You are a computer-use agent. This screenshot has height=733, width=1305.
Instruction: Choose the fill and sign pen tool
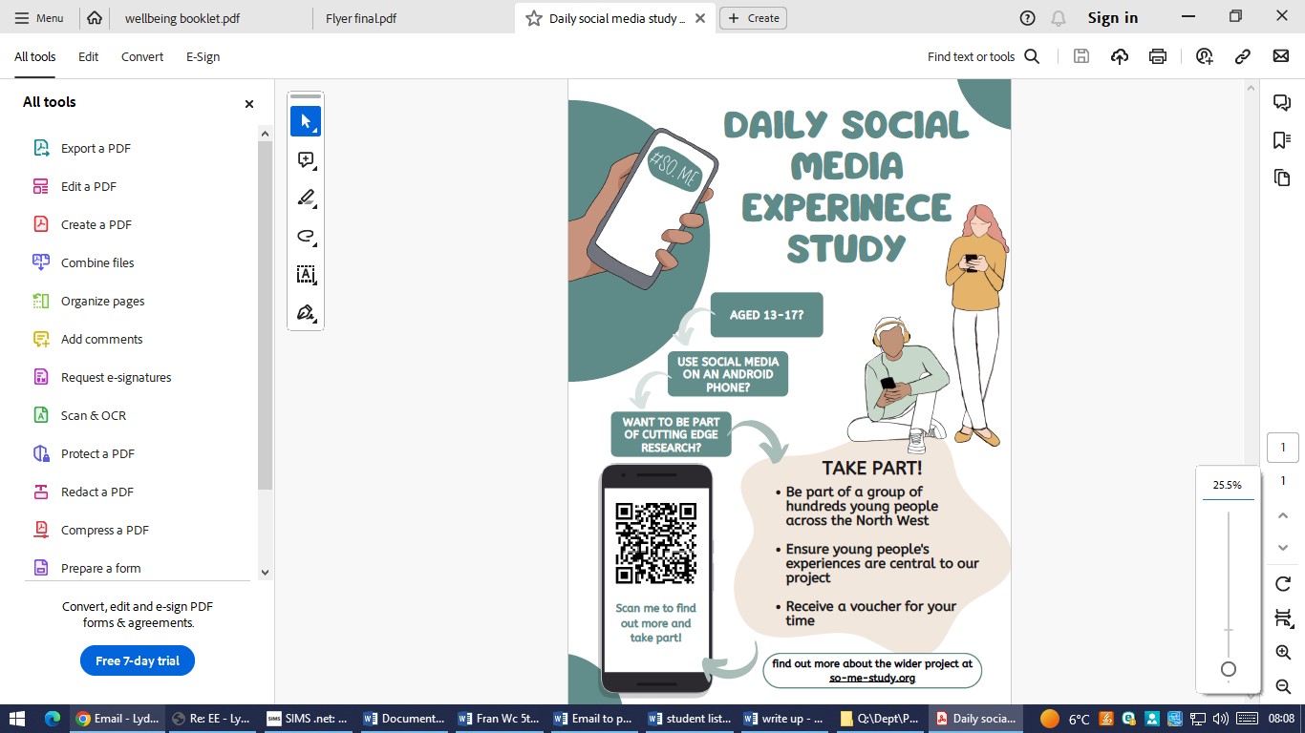pyautogui.click(x=306, y=312)
